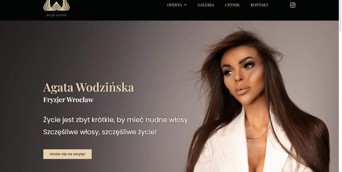Click the grey hero background above the heading

pyautogui.click(x=109, y=49)
